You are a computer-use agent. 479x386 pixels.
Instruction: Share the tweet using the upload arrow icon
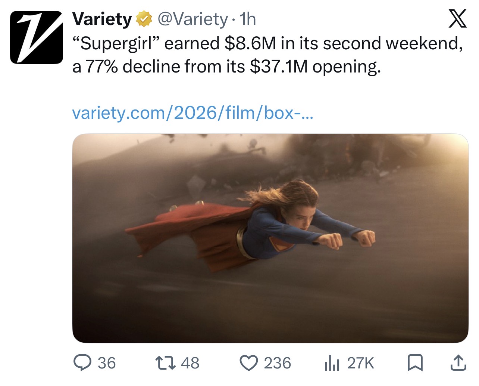[x=458, y=363]
